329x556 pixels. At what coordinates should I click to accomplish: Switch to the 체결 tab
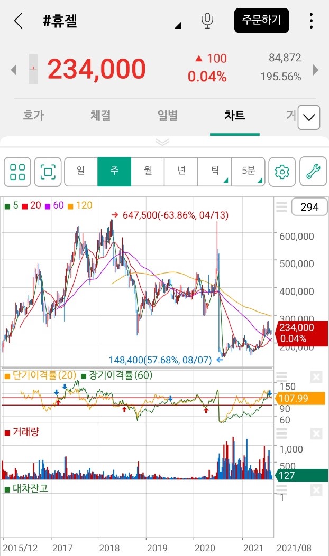click(x=100, y=115)
